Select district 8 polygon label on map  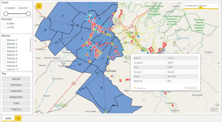point(101,88)
